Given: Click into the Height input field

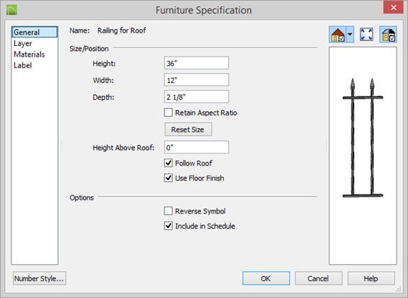Looking at the screenshot, I should (196, 63).
